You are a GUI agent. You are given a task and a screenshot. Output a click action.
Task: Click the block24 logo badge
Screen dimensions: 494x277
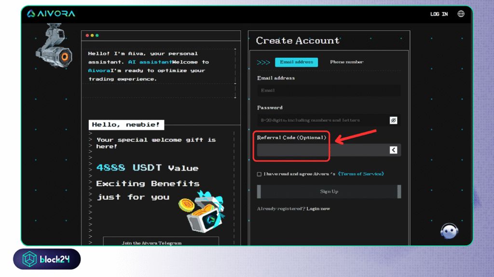tap(47, 259)
